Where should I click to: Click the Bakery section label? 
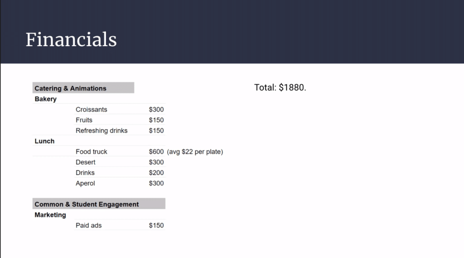click(45, 99)
